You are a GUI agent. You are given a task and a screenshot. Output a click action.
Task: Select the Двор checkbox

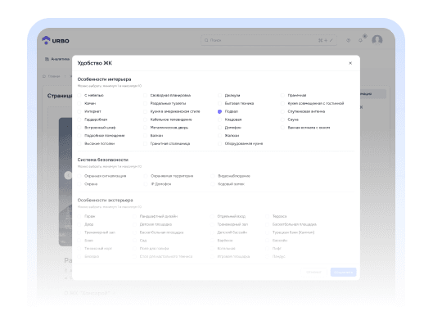(x=79, y=224)
